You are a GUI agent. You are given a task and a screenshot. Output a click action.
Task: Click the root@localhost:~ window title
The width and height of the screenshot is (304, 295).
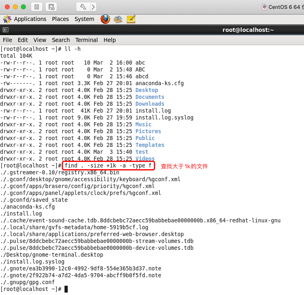pos(248,30)
